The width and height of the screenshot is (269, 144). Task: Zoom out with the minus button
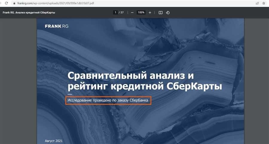(132, 13)
